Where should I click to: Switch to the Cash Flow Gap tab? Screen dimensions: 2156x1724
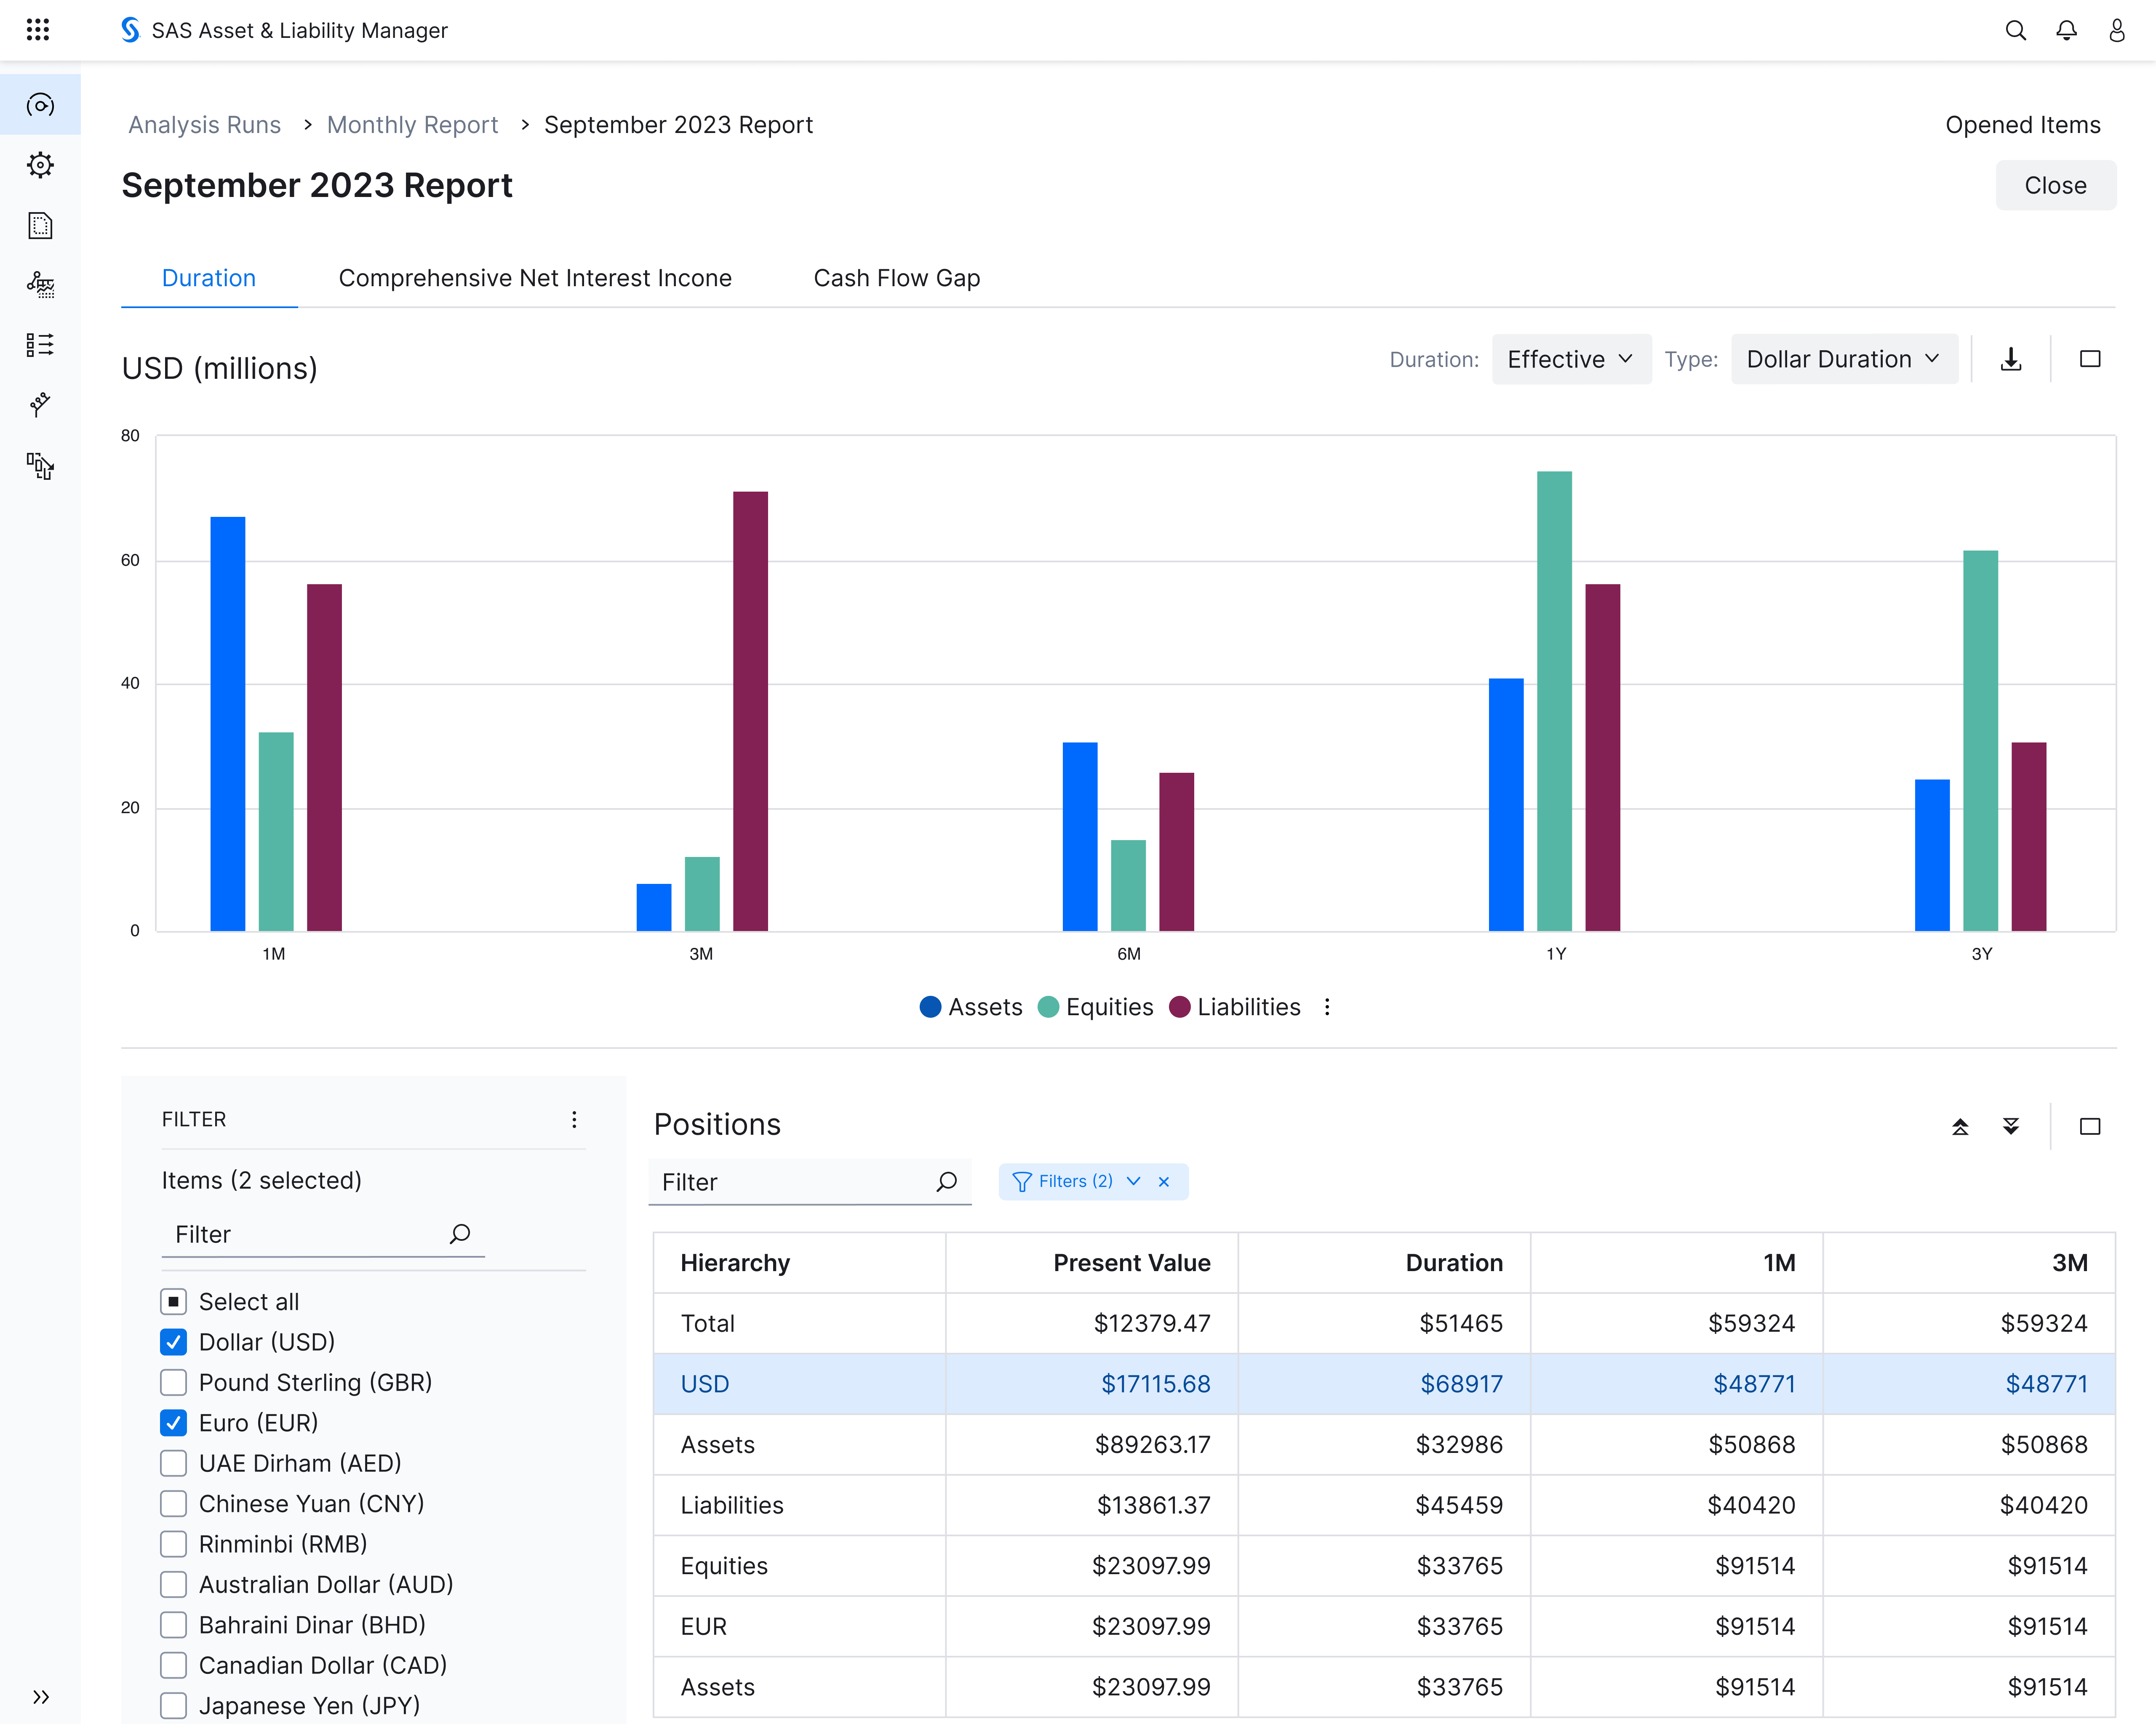896,278
